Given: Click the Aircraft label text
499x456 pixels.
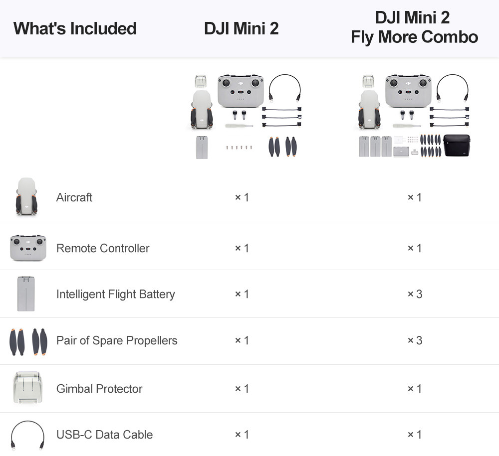Looking at the screenshot, I should pyautogui.click(x=74, y=197).
